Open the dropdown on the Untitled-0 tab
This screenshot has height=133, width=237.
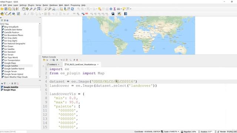(x=59, y=65)
